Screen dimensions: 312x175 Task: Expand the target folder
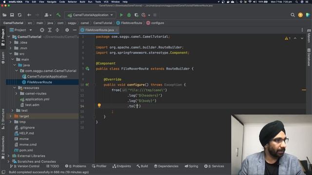(x=11, y=116)
